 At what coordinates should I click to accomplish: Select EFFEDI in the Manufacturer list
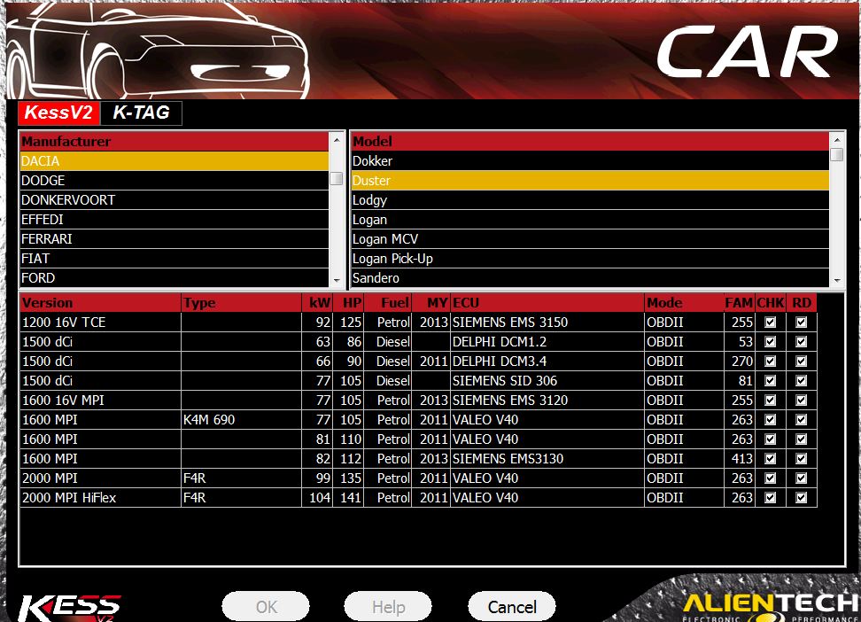tap(175, 220)
